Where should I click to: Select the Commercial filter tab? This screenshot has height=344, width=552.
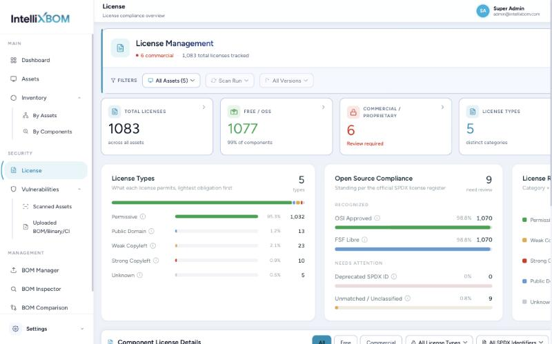tap(381, 340)
